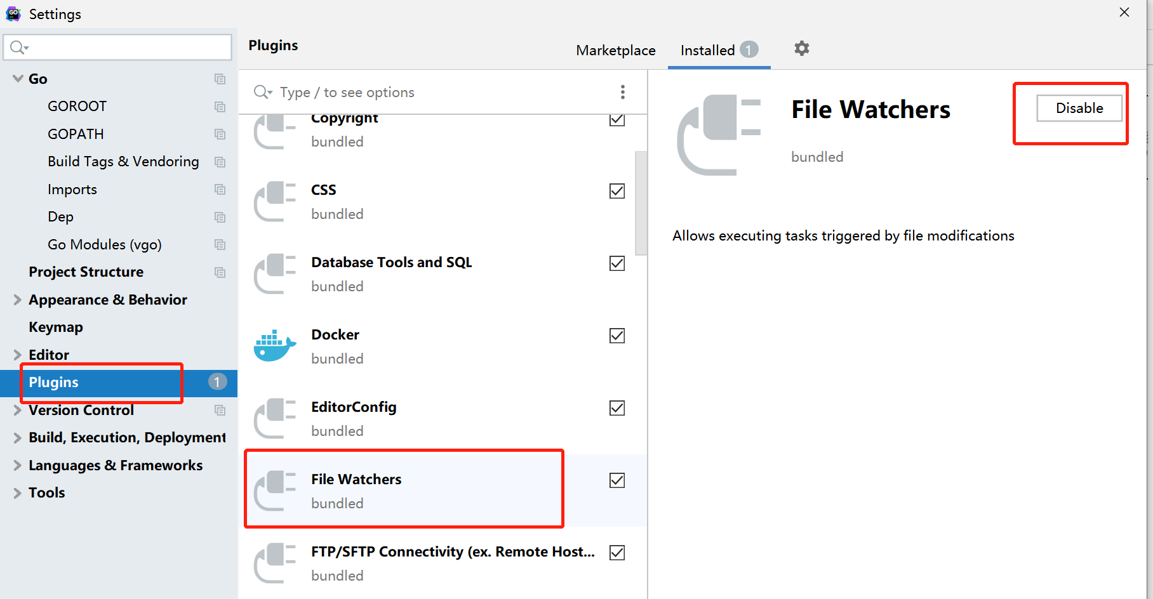Click the Database Tools and SQL plugin icon
Viewport: 1153px width, 599px height.
(274, 274)
